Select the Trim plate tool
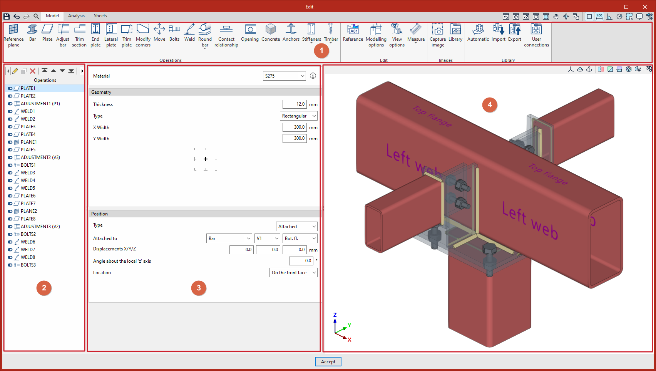The image size is (656, 371). coord(127,35)
